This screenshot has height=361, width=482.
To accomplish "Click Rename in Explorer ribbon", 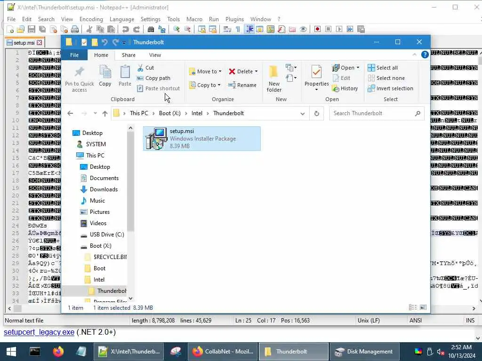I will 242,85.
